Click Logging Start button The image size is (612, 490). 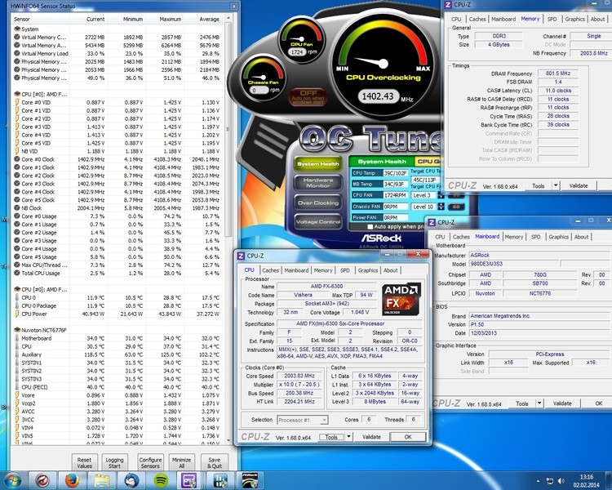pyautogui.click(x=114, y=463)
